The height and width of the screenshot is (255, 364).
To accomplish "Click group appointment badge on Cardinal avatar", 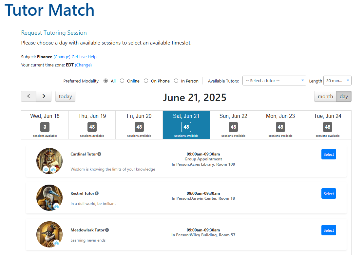I will coord(46,170).
